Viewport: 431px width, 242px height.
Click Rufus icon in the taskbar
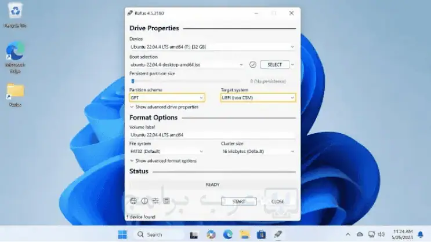coord(278,234)
